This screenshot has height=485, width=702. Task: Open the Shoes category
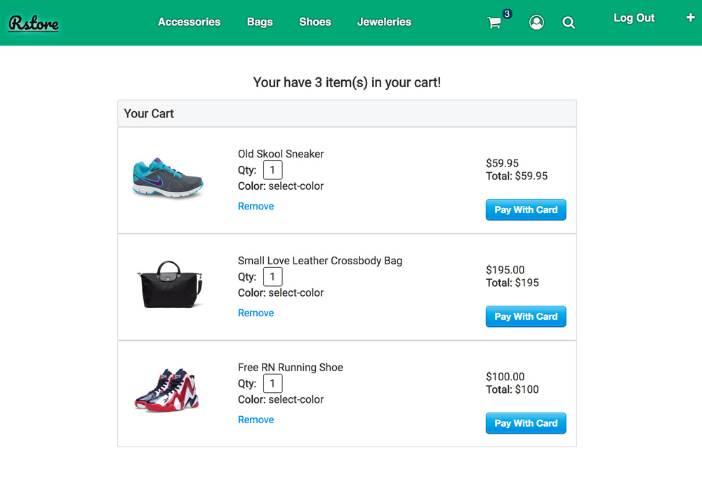pyautogui.click(x=314, y=22)
